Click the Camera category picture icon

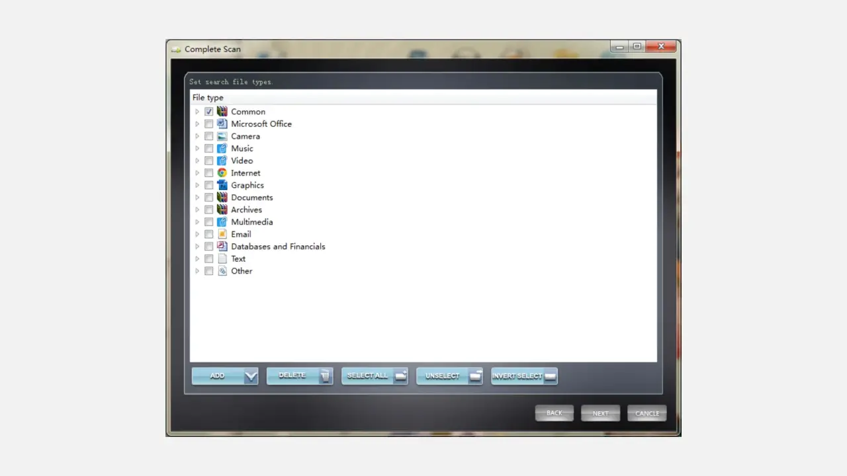[x=222, y=136]
